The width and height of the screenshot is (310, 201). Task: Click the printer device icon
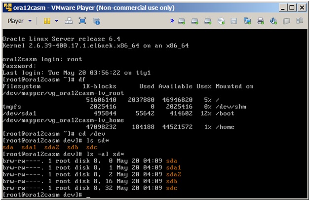coord(260,21)
